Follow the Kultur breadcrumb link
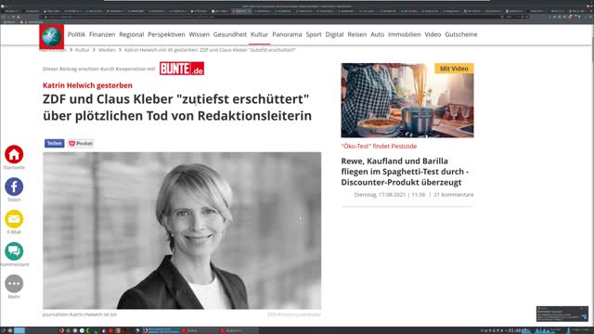This screenshot has height=334, width=594. coord(83,50)
